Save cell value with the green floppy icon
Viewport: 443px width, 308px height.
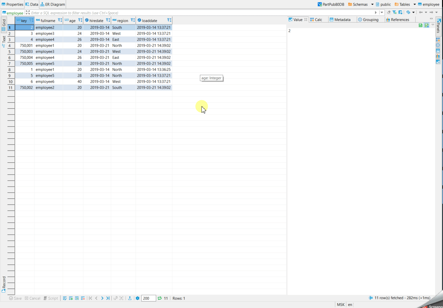coord(420,25)
